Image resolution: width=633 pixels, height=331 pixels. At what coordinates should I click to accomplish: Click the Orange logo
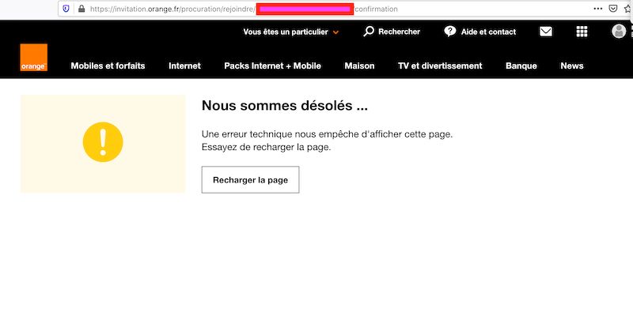coord(33,57)
